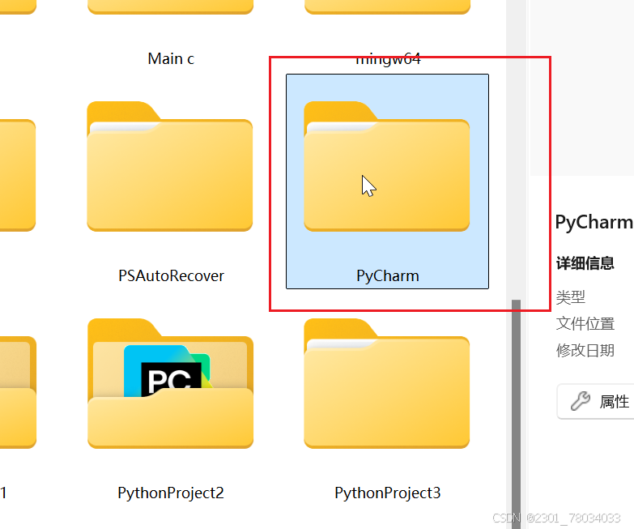Click the file list vertical scrollbar thumb
This screenshot has width=634, height=529.
coord(516,414)
